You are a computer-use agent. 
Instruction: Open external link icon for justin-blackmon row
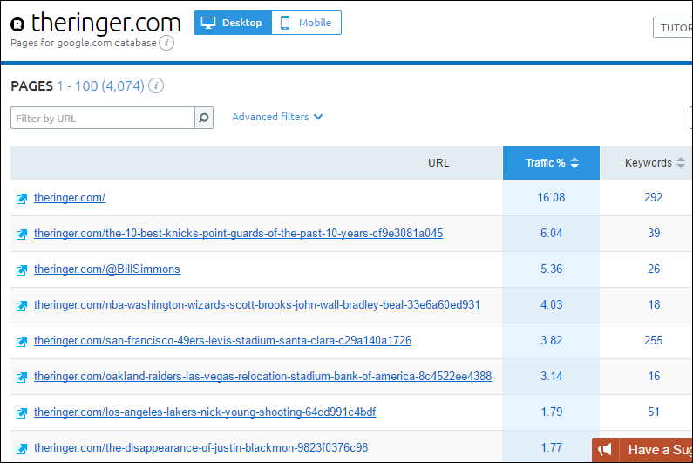pyautogui.click(x=22, y=449)
